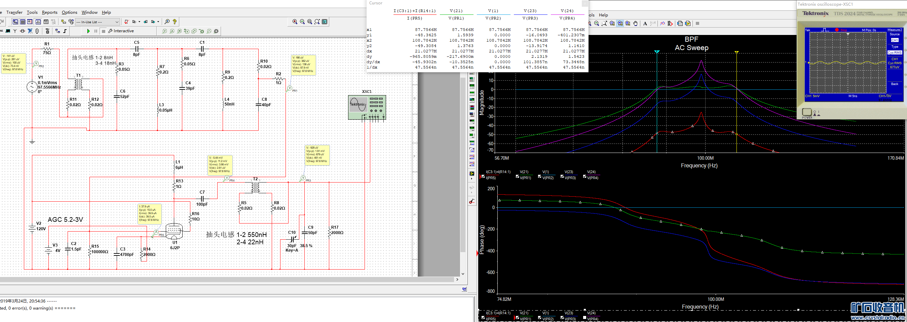Click the zoom in magnifier on schematic toolbar
Viewport: 907px width, 322px height.
(x=295, y=22)
